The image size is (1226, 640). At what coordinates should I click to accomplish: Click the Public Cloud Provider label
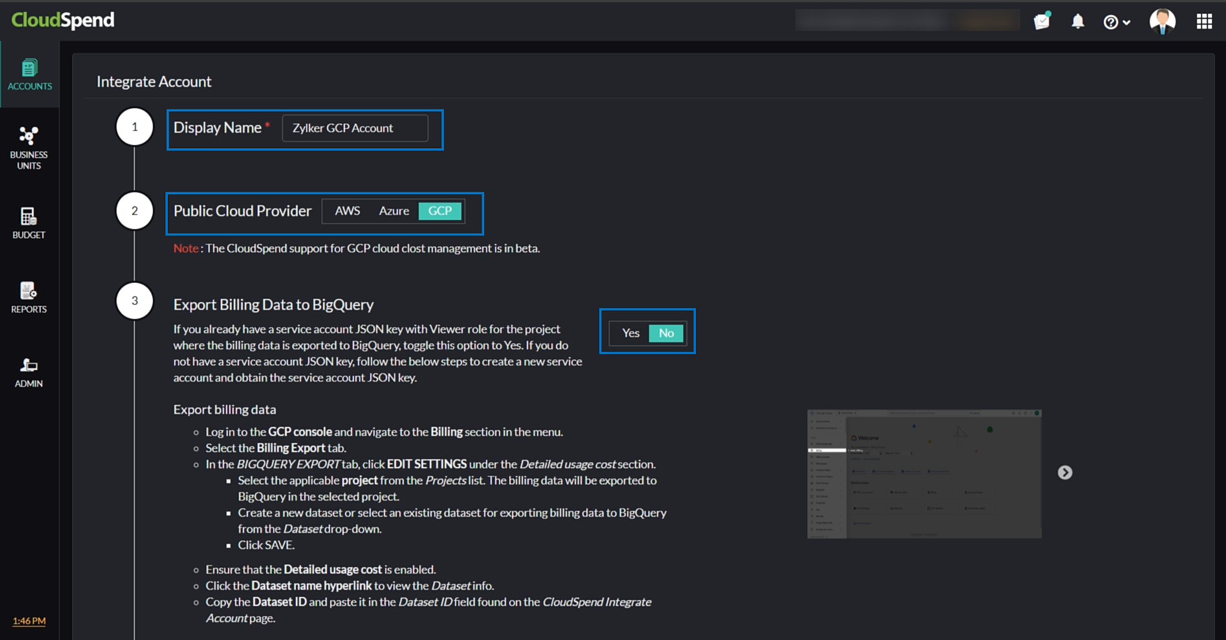coord(243,211)
